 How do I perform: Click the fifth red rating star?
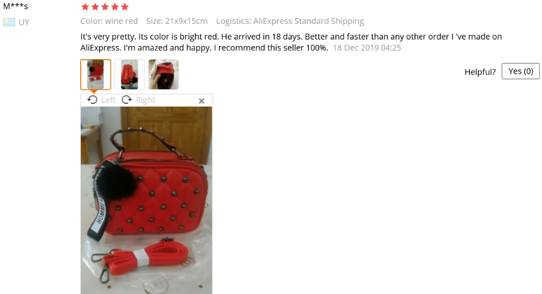(125, 6)
